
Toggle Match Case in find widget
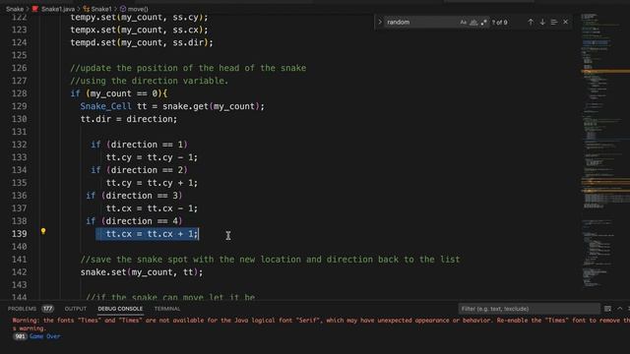[464, 23]
